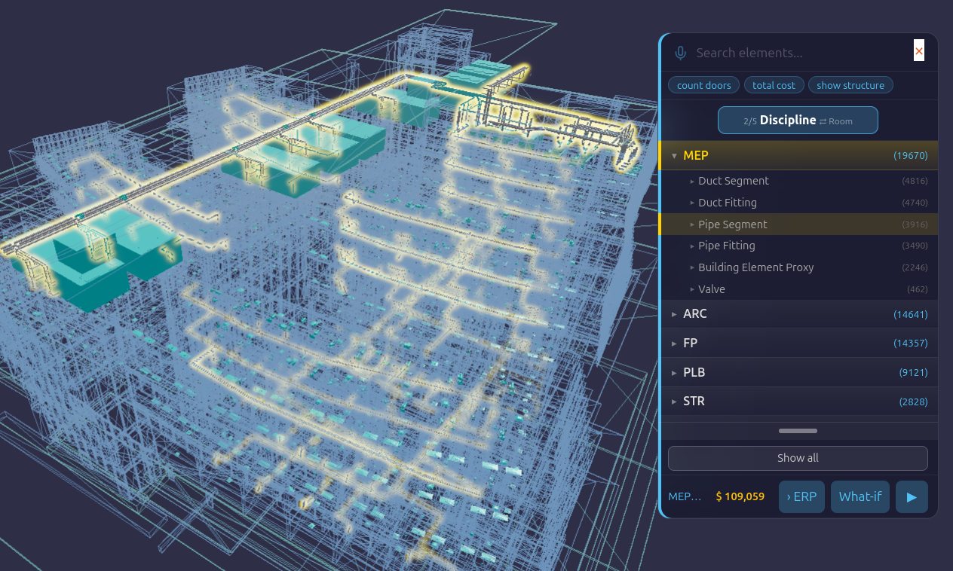The height and width of the screenshot is (571, 953).
Task: Click the Duct Segment count (4816)
Action: tap(915, 181)
